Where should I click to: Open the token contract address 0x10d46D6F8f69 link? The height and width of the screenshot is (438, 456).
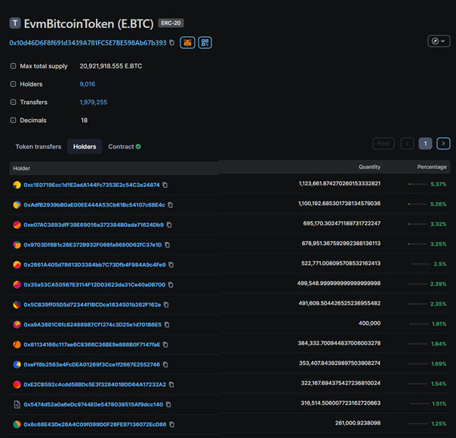point(88,43)
